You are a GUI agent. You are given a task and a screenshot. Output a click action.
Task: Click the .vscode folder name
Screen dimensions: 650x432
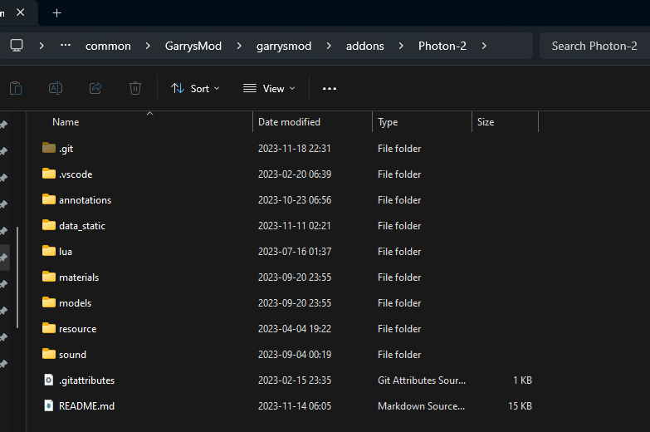point(76,174)
